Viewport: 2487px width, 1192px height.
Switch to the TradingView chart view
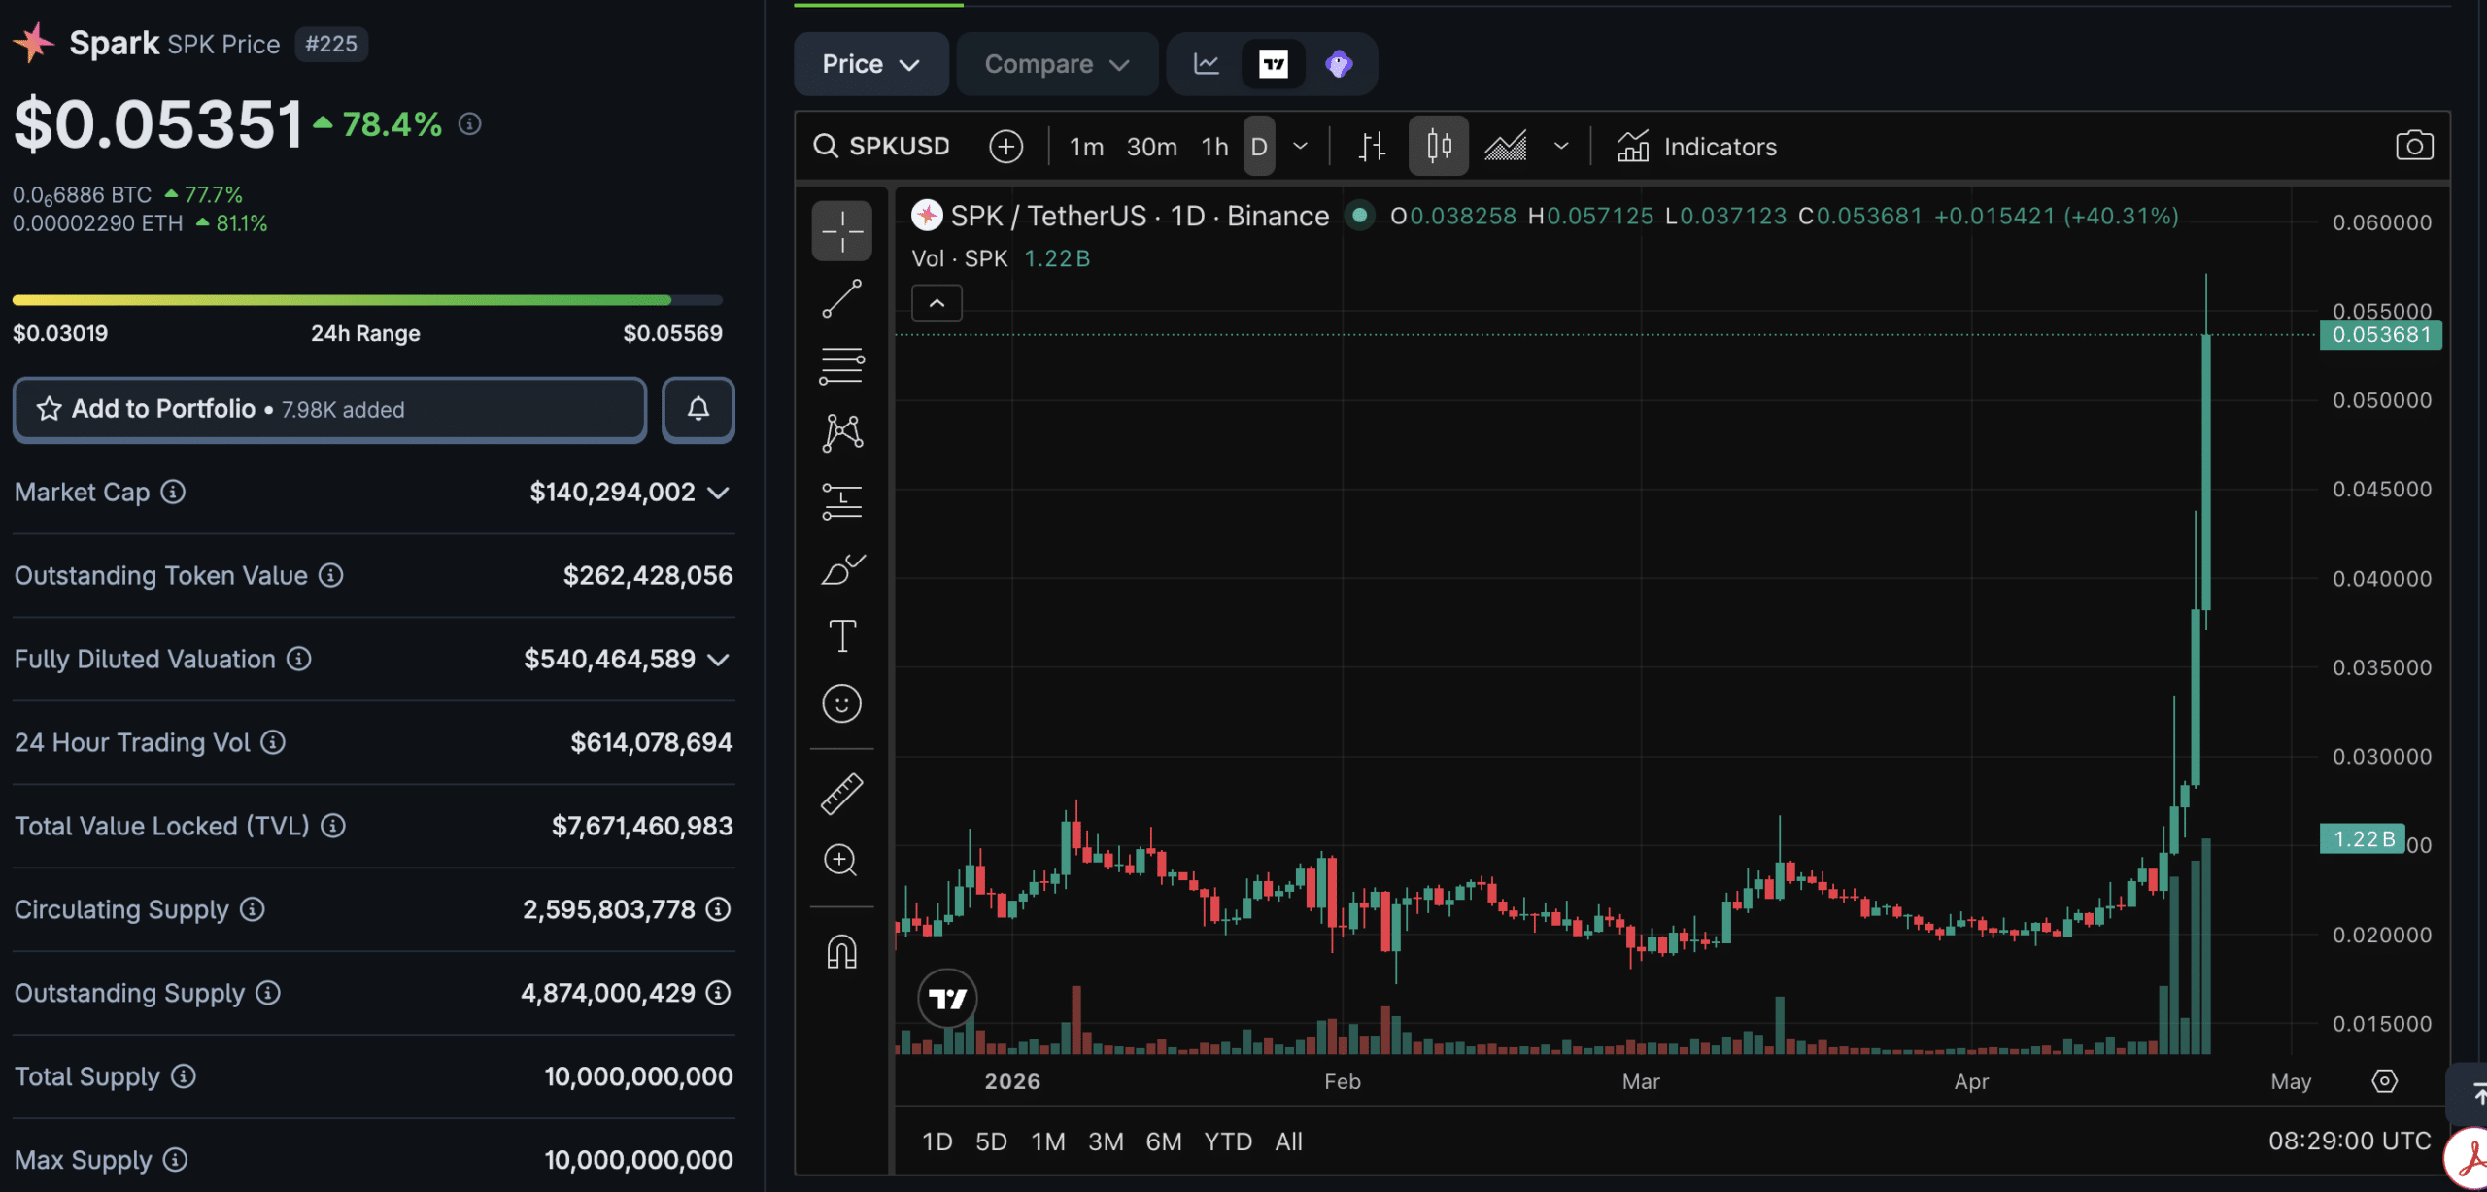[1274, 64]
